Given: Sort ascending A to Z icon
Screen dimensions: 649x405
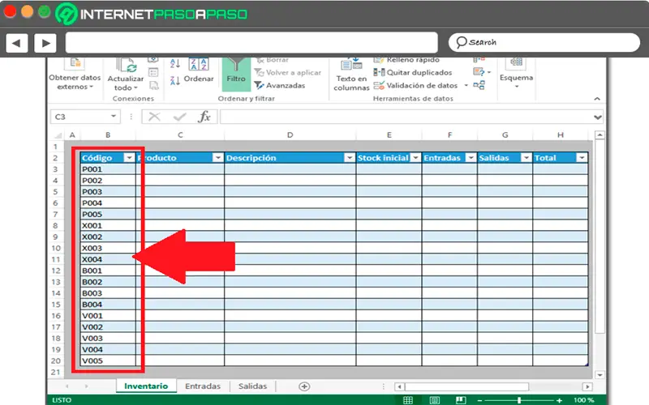Looking at the screenshot, I should coord(175,64).
